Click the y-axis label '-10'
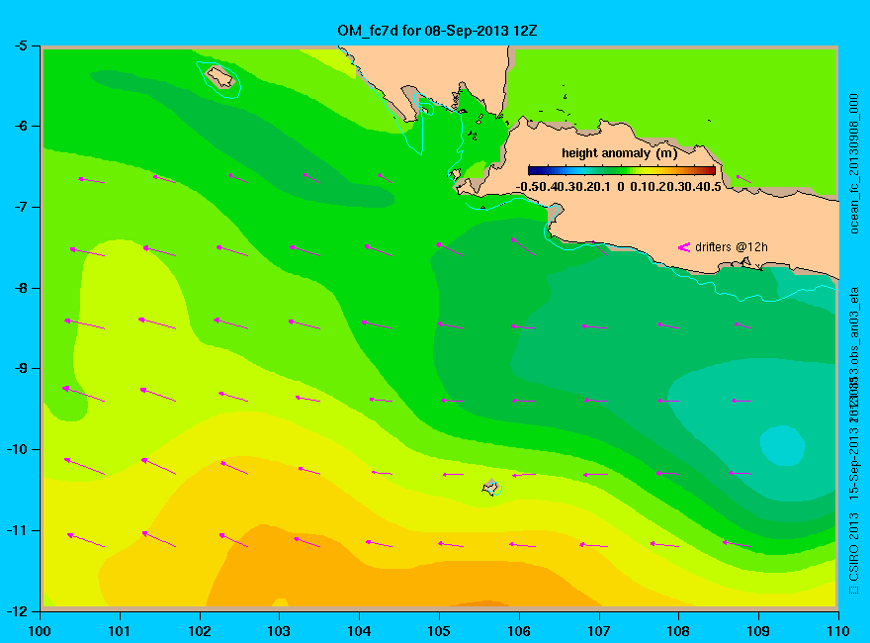The height and width of the screenshot is (643, 870). [16, 449]
